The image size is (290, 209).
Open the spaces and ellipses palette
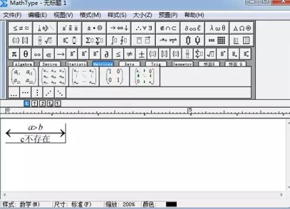(45, 28)
